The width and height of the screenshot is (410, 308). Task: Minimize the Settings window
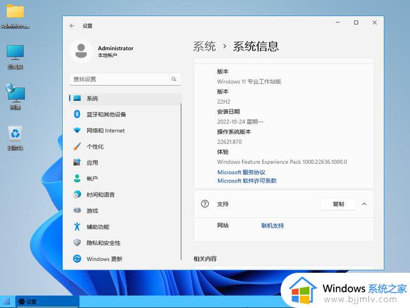338,22
